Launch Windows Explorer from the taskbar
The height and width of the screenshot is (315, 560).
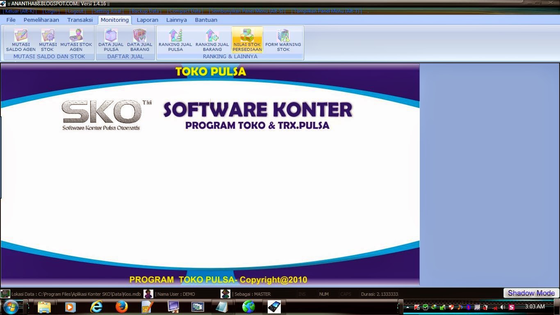(x=44, y=307)
